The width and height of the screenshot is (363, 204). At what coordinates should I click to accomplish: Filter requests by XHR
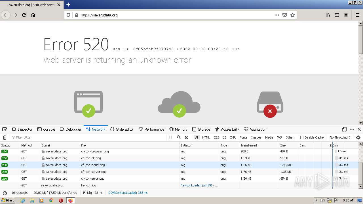pyautogui.click(x=233, y=137)
